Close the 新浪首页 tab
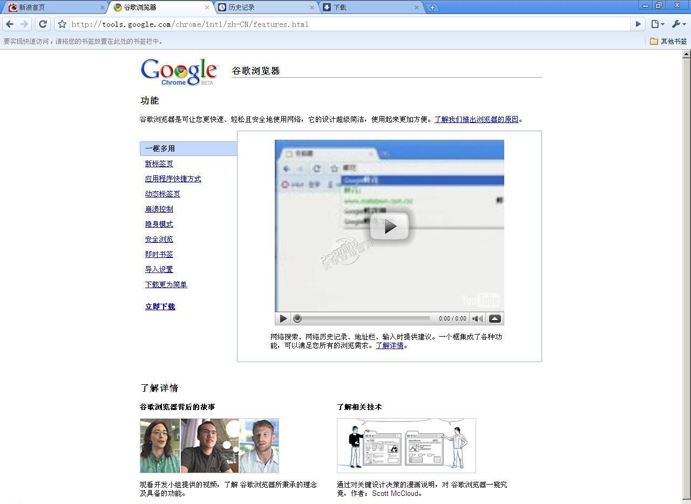The height and width of the screenshot is (504, 691). point(103,8)
